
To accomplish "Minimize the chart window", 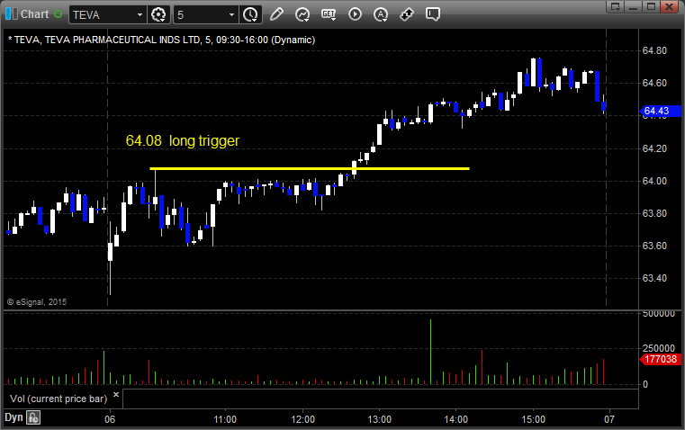I will tap(633, 6).
